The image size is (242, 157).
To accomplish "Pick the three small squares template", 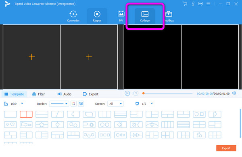I will pyautogui.click(x=105, y=135).
